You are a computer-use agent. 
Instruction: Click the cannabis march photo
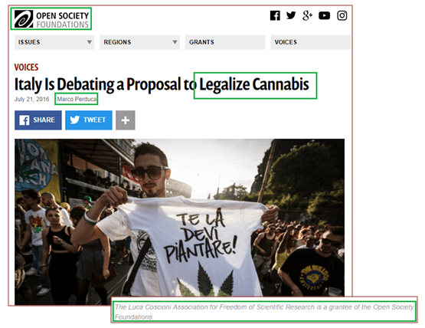point(179,221)
